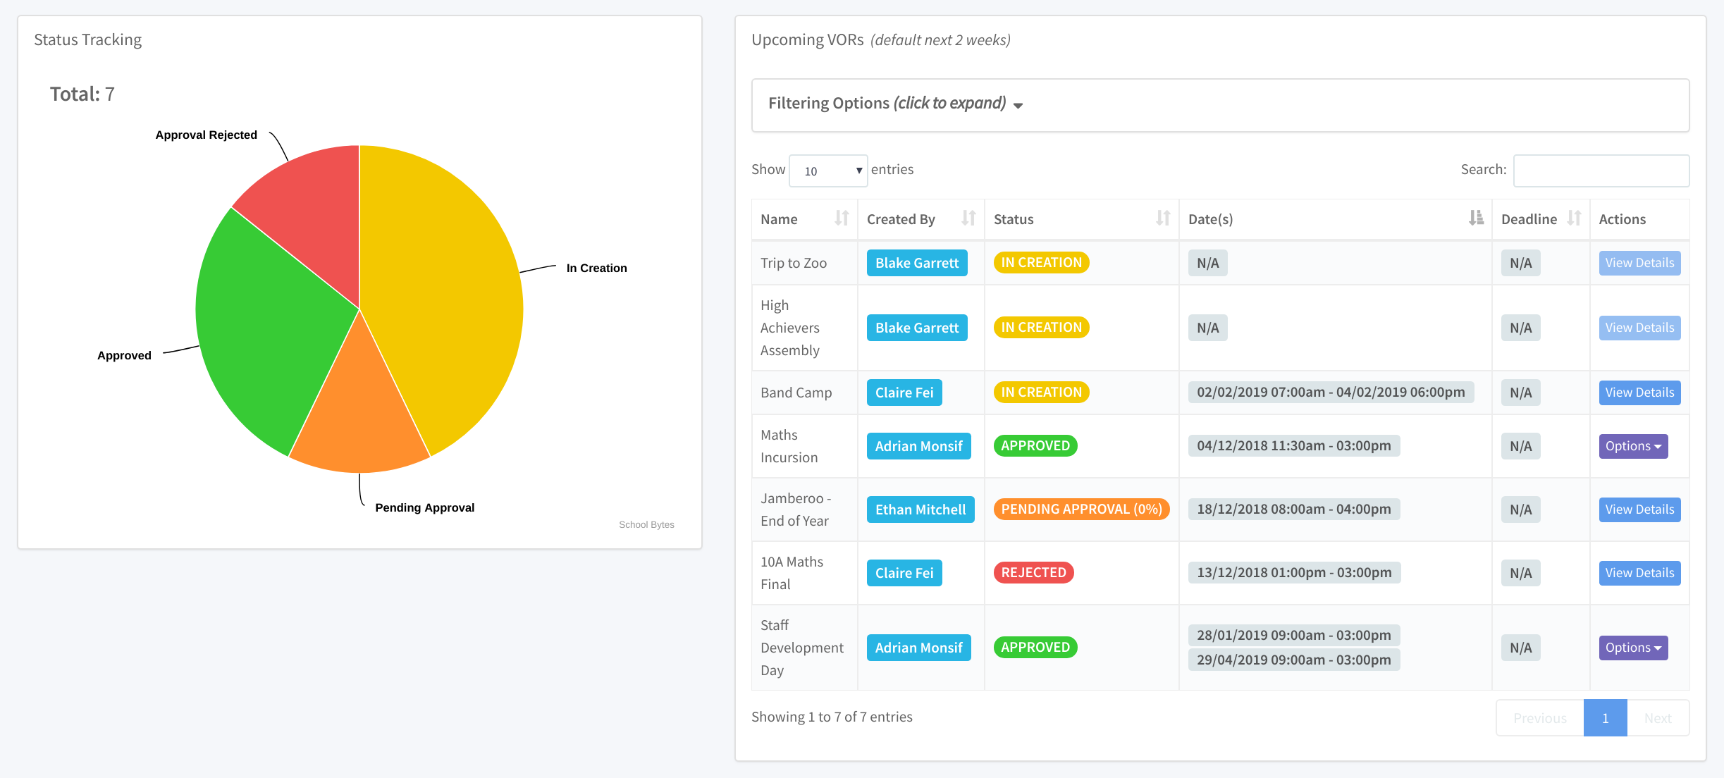View Details for Band Camp

(1639, 392)
